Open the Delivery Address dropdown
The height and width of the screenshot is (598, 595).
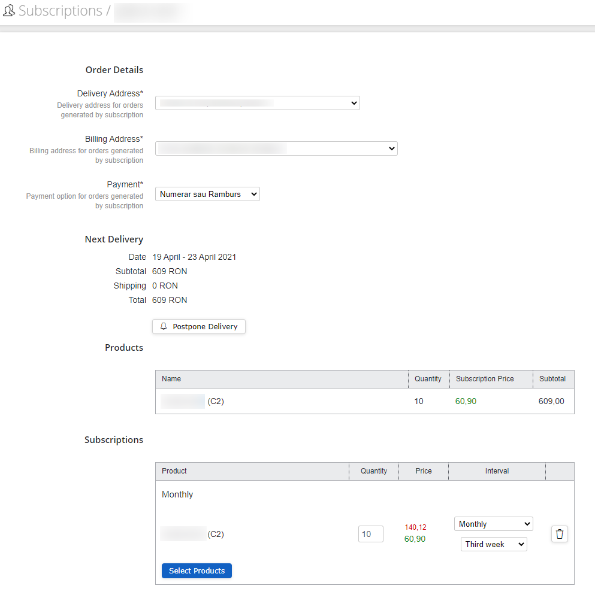[257, 103]
